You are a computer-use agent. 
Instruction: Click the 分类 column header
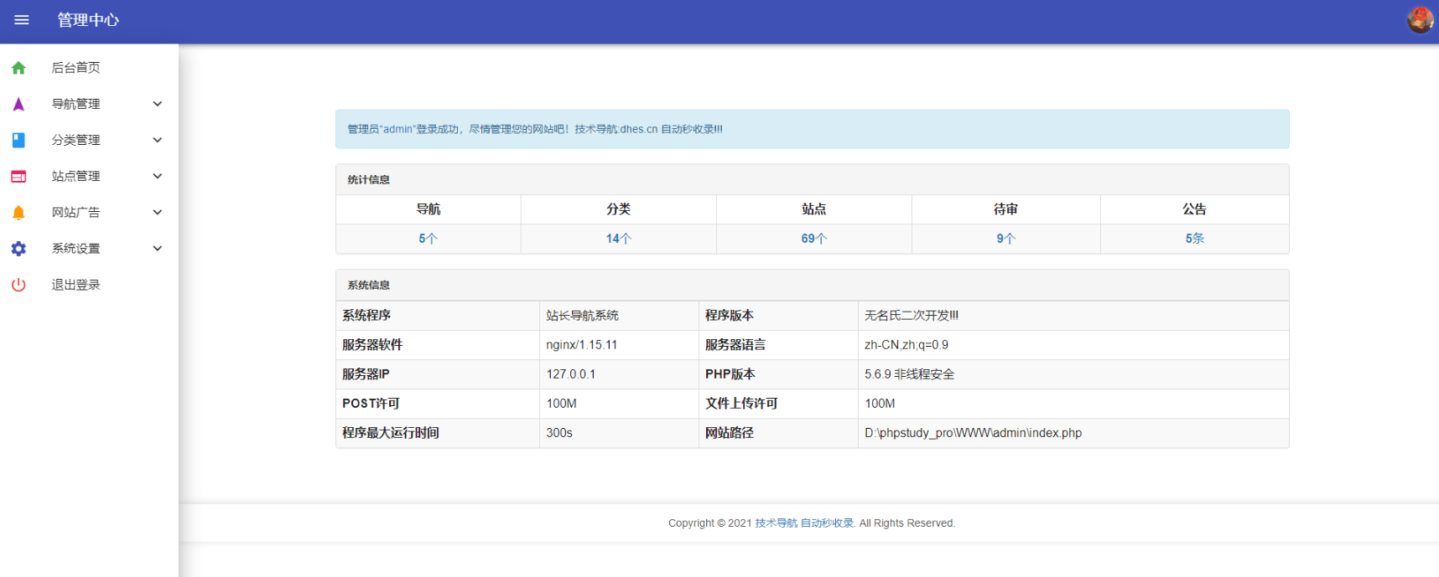[x=619, y=209]
